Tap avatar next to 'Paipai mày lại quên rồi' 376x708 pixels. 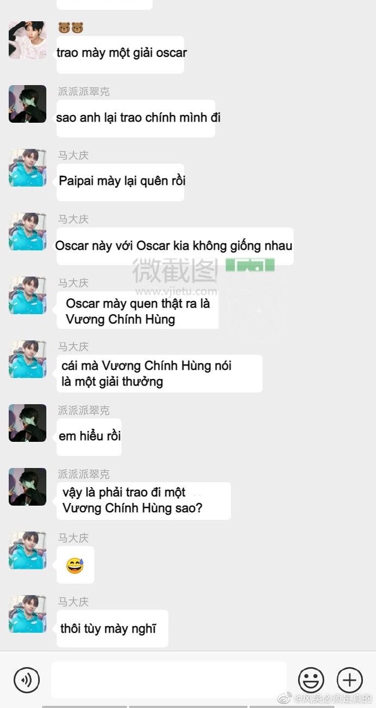pyautogui.click(x=27, y=167)
